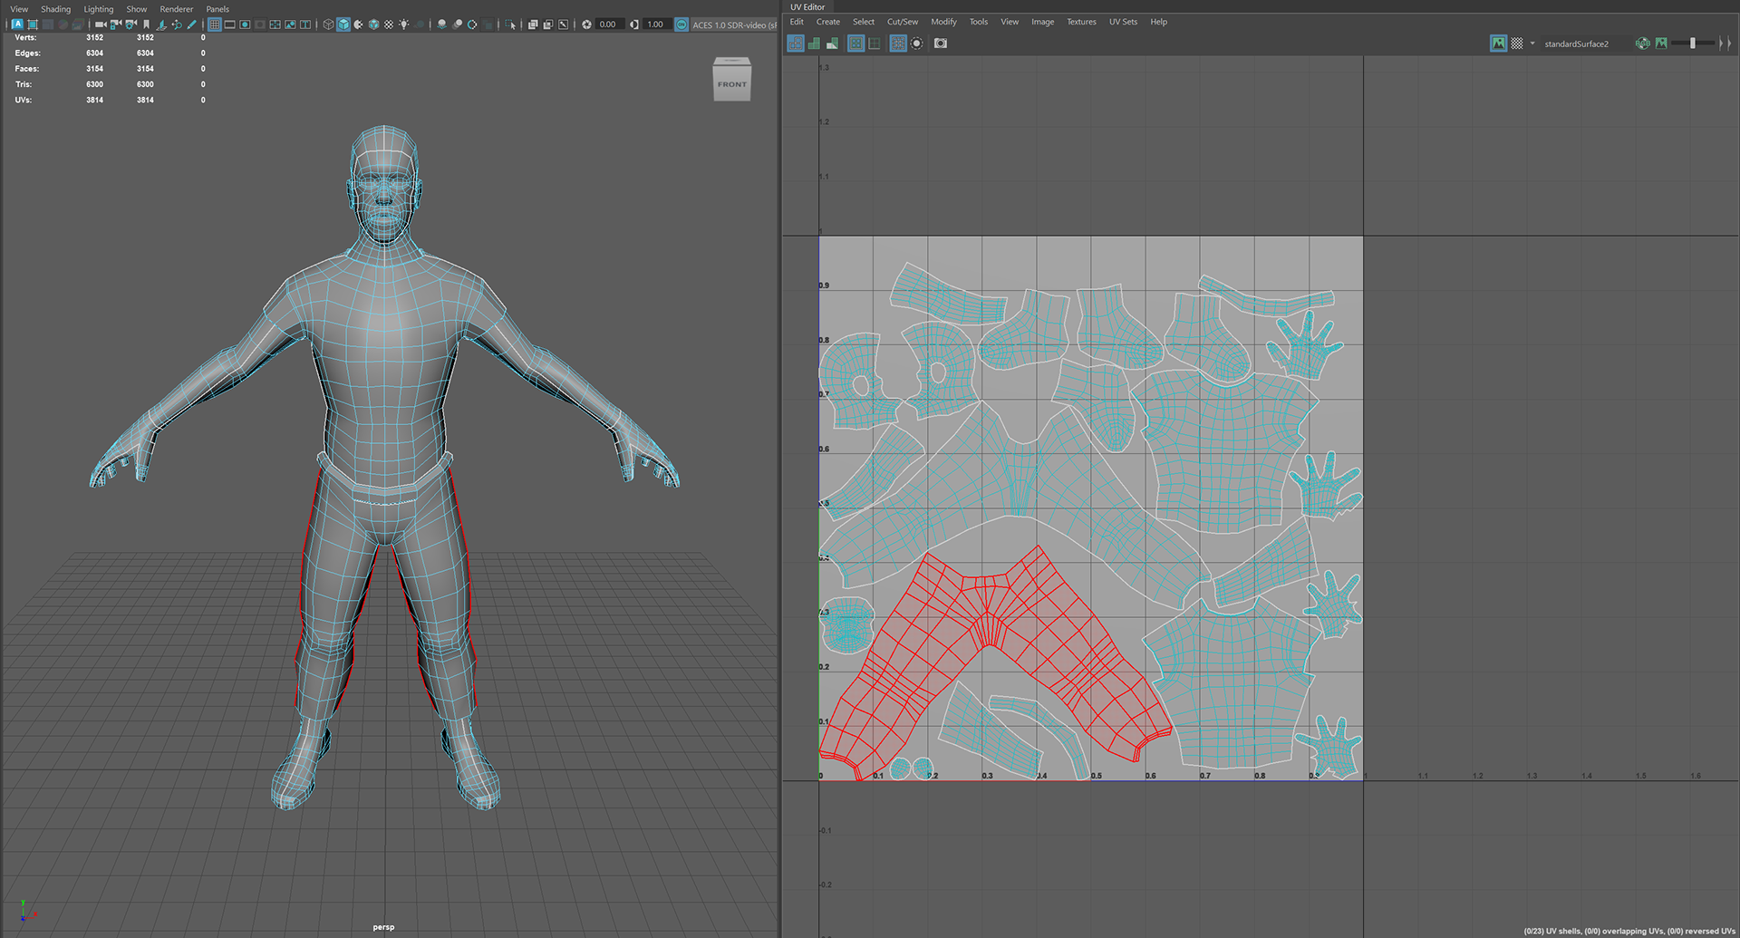This screenshot has height=938, width=1740.
Task: Open the texture dropdown arrow
Action: (1532, 44)
